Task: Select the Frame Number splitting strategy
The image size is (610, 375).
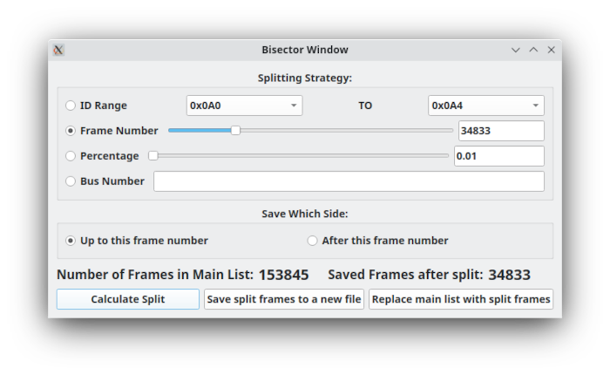Action: click(x=71, y=131)
